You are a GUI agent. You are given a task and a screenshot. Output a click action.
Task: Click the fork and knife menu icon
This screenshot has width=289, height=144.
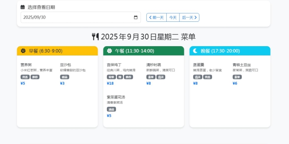point(95,37)
